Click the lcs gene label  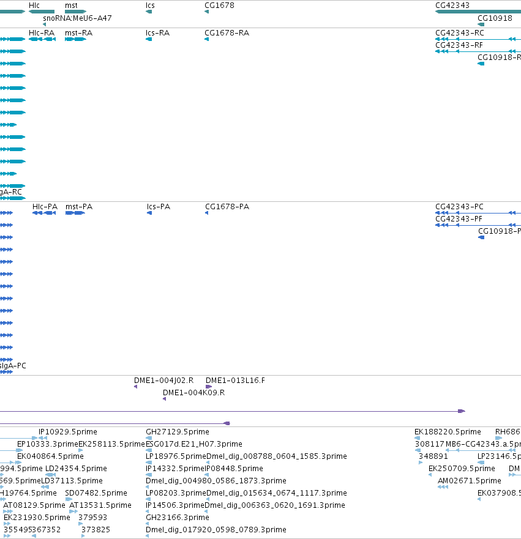(150, 6)
